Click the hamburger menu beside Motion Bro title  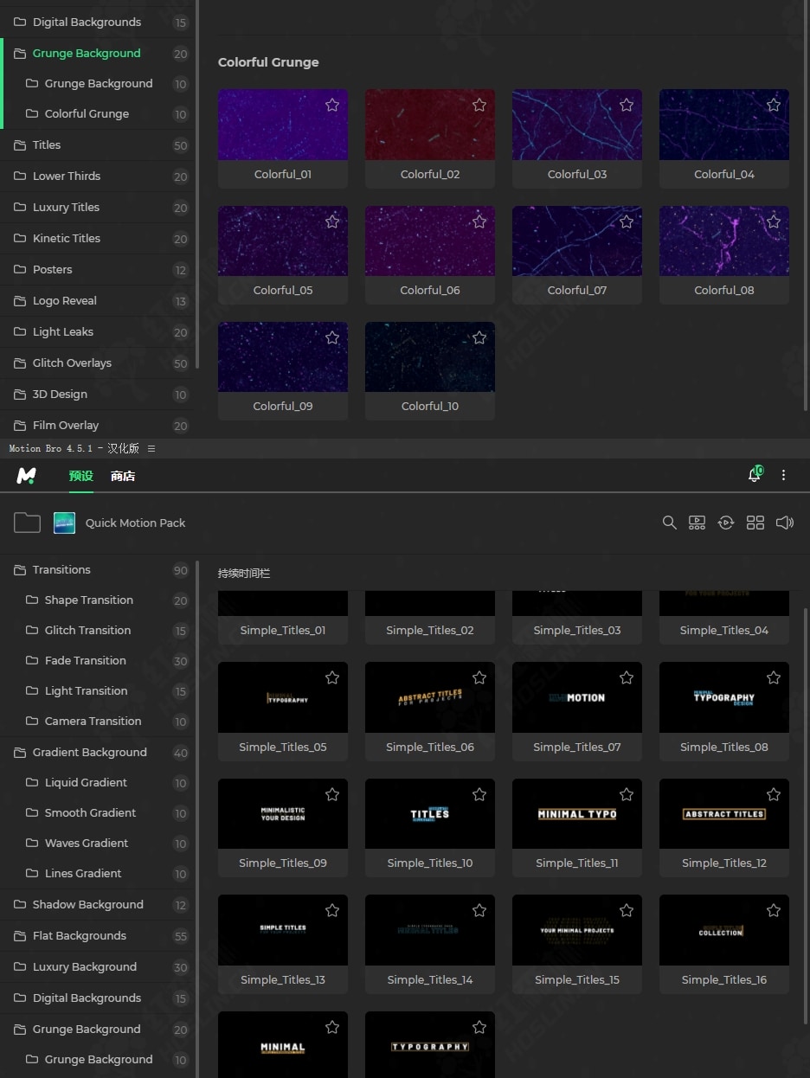[x=151, y=448]
